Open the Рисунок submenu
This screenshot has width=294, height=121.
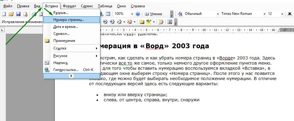71,56
